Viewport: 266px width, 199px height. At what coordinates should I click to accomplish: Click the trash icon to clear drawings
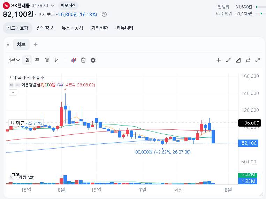pos(83,60)
